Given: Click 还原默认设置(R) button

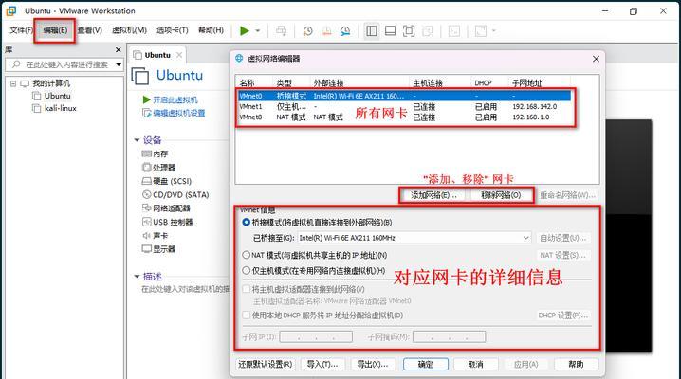Looking at the screenshot, I should coord(265,364).
